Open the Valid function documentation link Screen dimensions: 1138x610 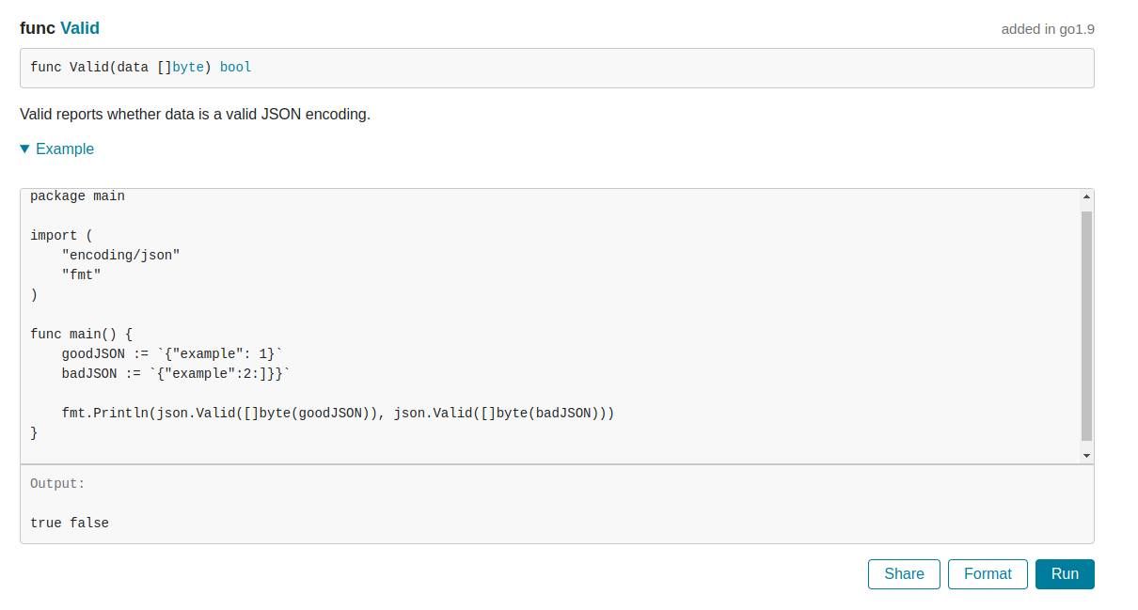[x=79, y=28]
